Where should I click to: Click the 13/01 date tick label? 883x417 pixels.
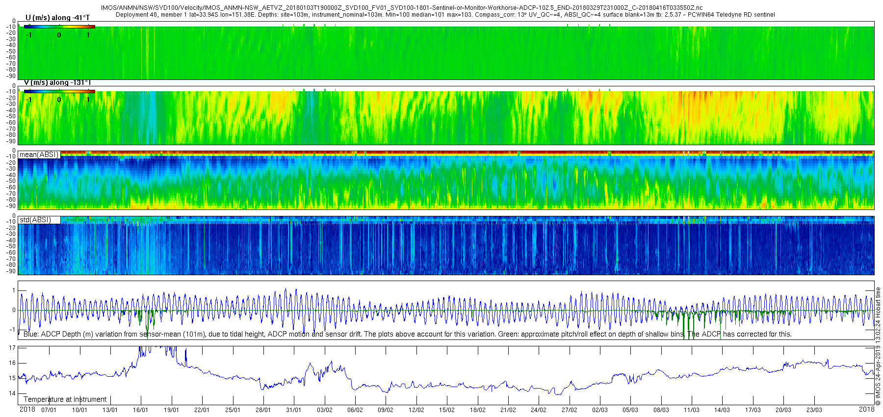pyautogui.click(x=110, y=410)
